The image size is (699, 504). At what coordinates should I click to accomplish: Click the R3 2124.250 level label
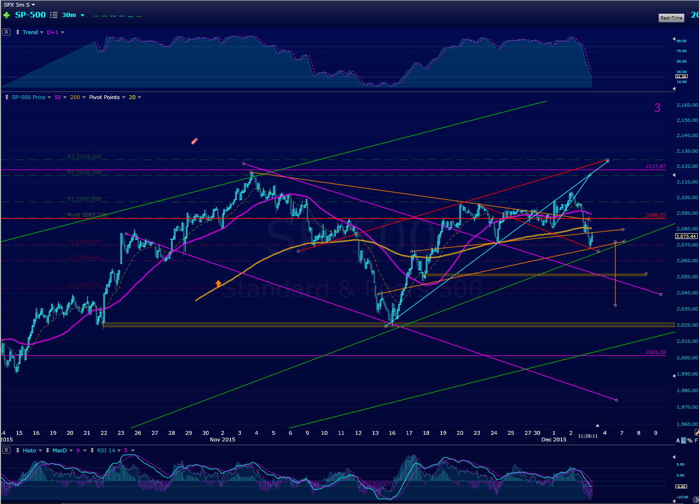point(84,156)
